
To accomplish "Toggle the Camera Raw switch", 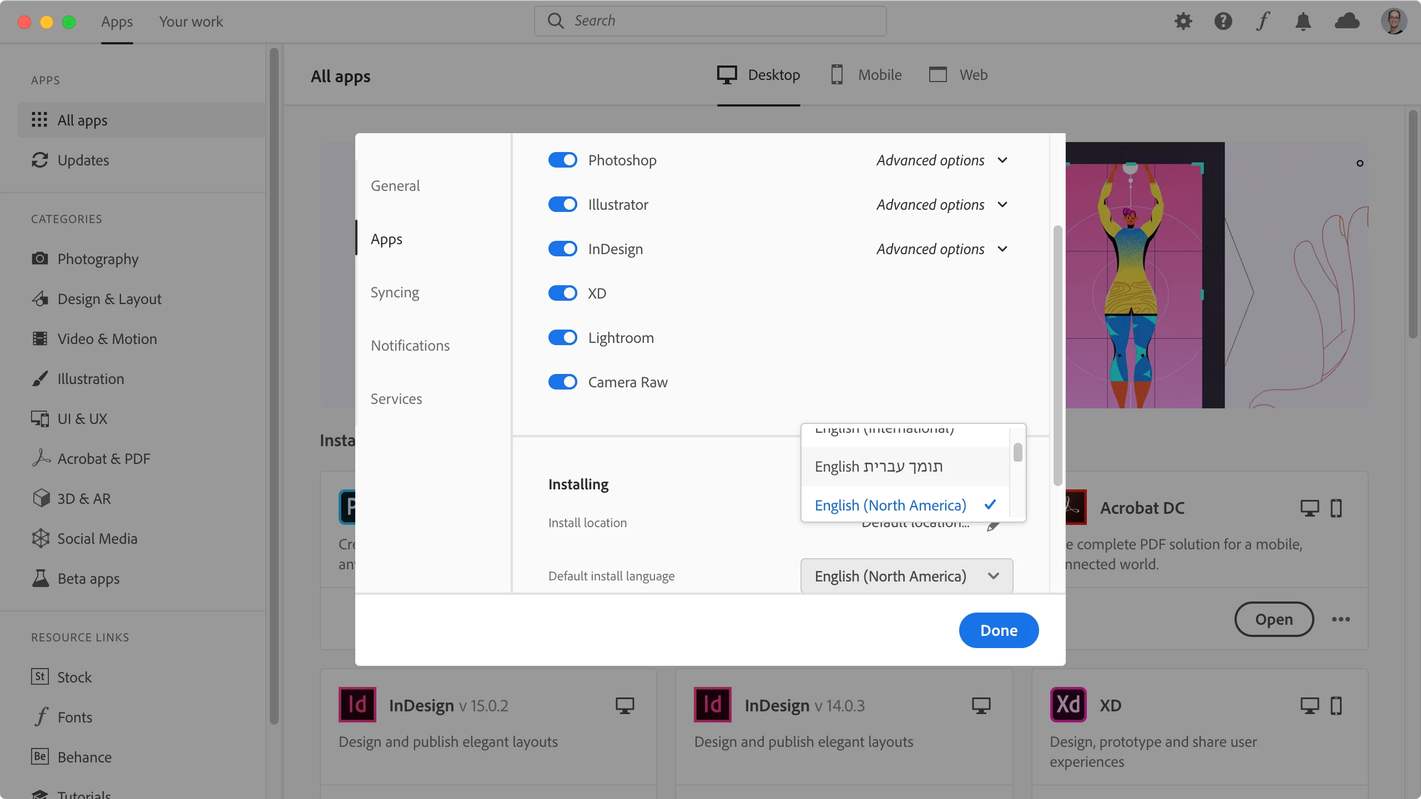I will pyautogui.click(x=562, y=382).
